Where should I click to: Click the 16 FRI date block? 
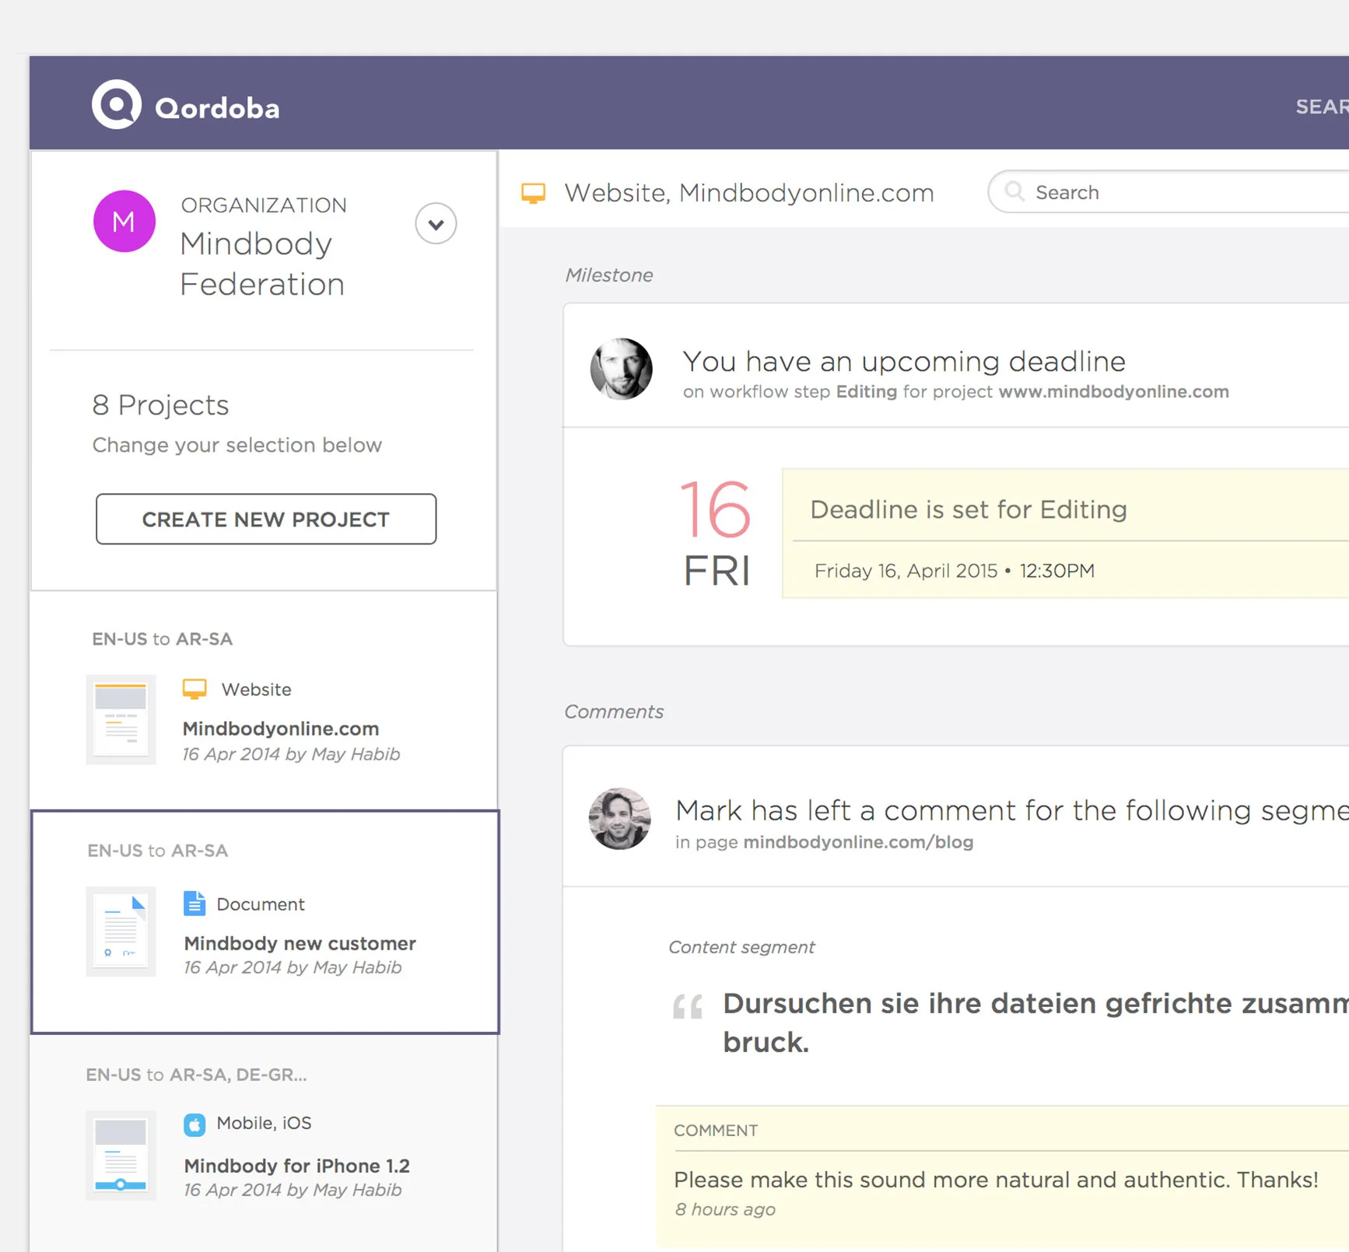pyautogui.click(x=717, y=533)
